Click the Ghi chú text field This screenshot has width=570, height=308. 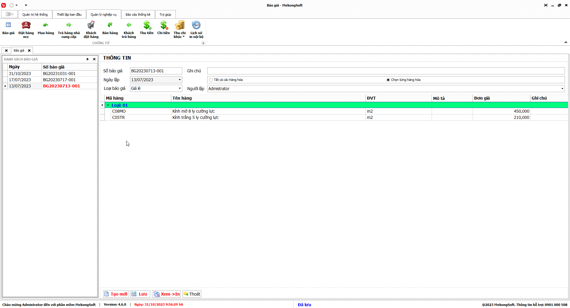tap(386, 71)
